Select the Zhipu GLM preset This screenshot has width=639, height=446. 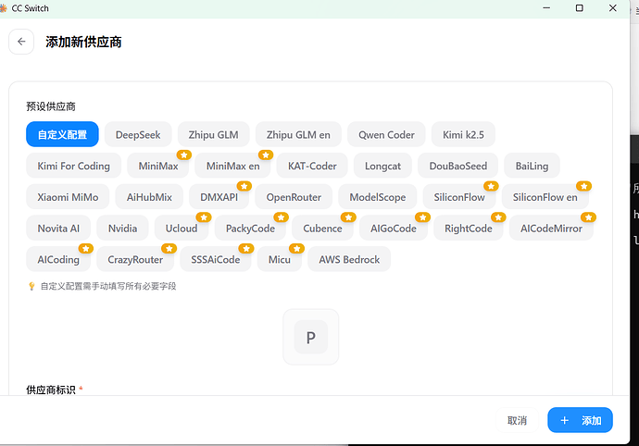point(214,134)
